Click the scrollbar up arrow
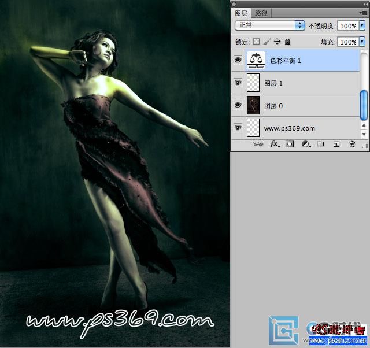This screenshot has height=348, width=370. point(364,125)
